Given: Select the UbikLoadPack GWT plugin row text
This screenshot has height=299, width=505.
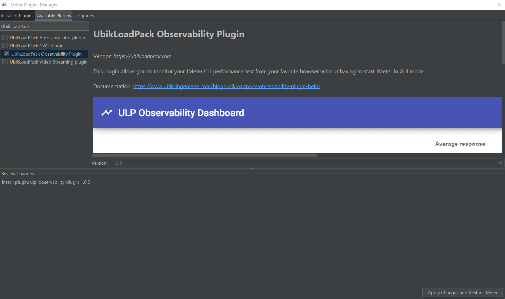Looking at the screenshot, I should tap(37, 46).
